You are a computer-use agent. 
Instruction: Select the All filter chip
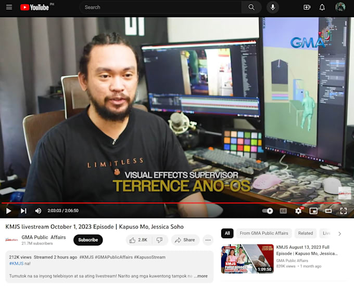click(x=227, y=234)
